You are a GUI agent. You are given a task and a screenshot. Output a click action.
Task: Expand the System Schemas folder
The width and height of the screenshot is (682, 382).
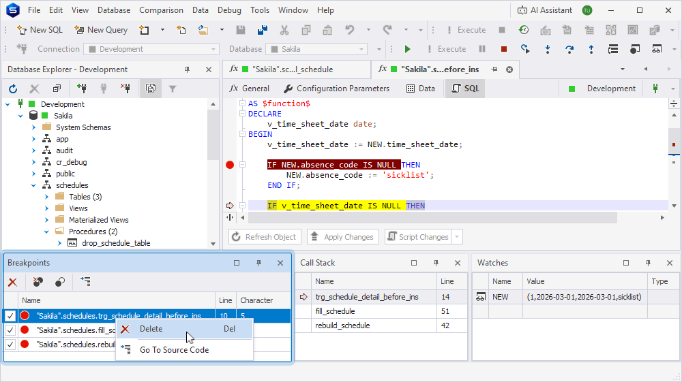point(33,127)
